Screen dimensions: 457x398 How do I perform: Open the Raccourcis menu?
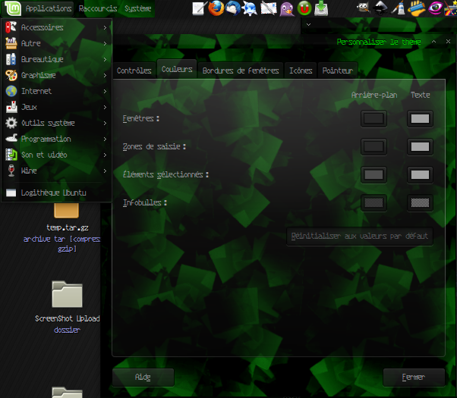pyautogui.click(x=98, y=8)
